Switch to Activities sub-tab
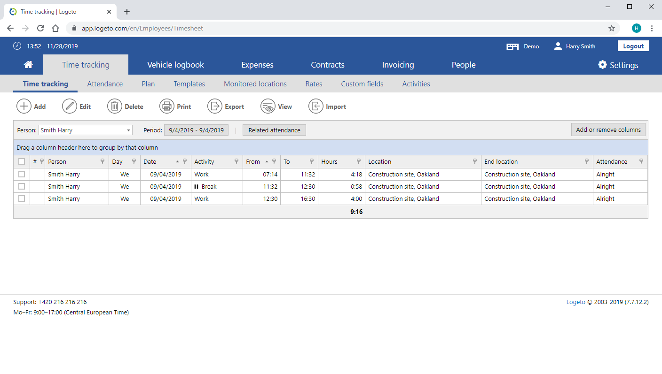The image size is (662, 374). [x=416, y=84]
